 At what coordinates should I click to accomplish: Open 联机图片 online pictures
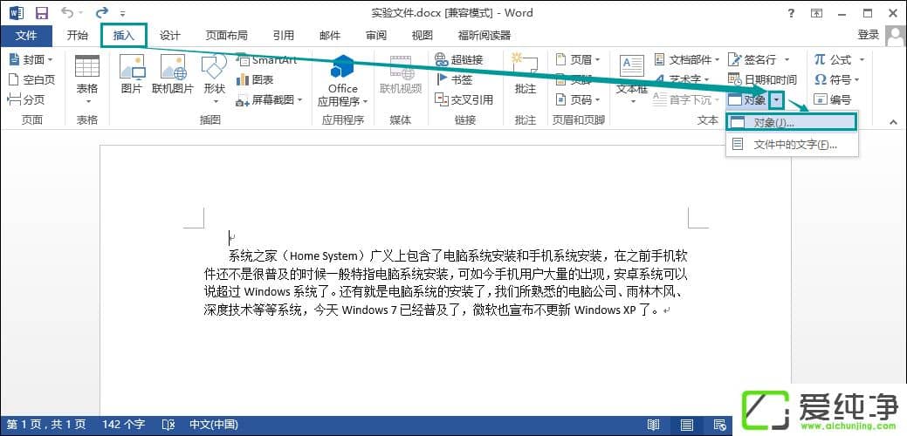pyautogui.click(x=173, y=74)
